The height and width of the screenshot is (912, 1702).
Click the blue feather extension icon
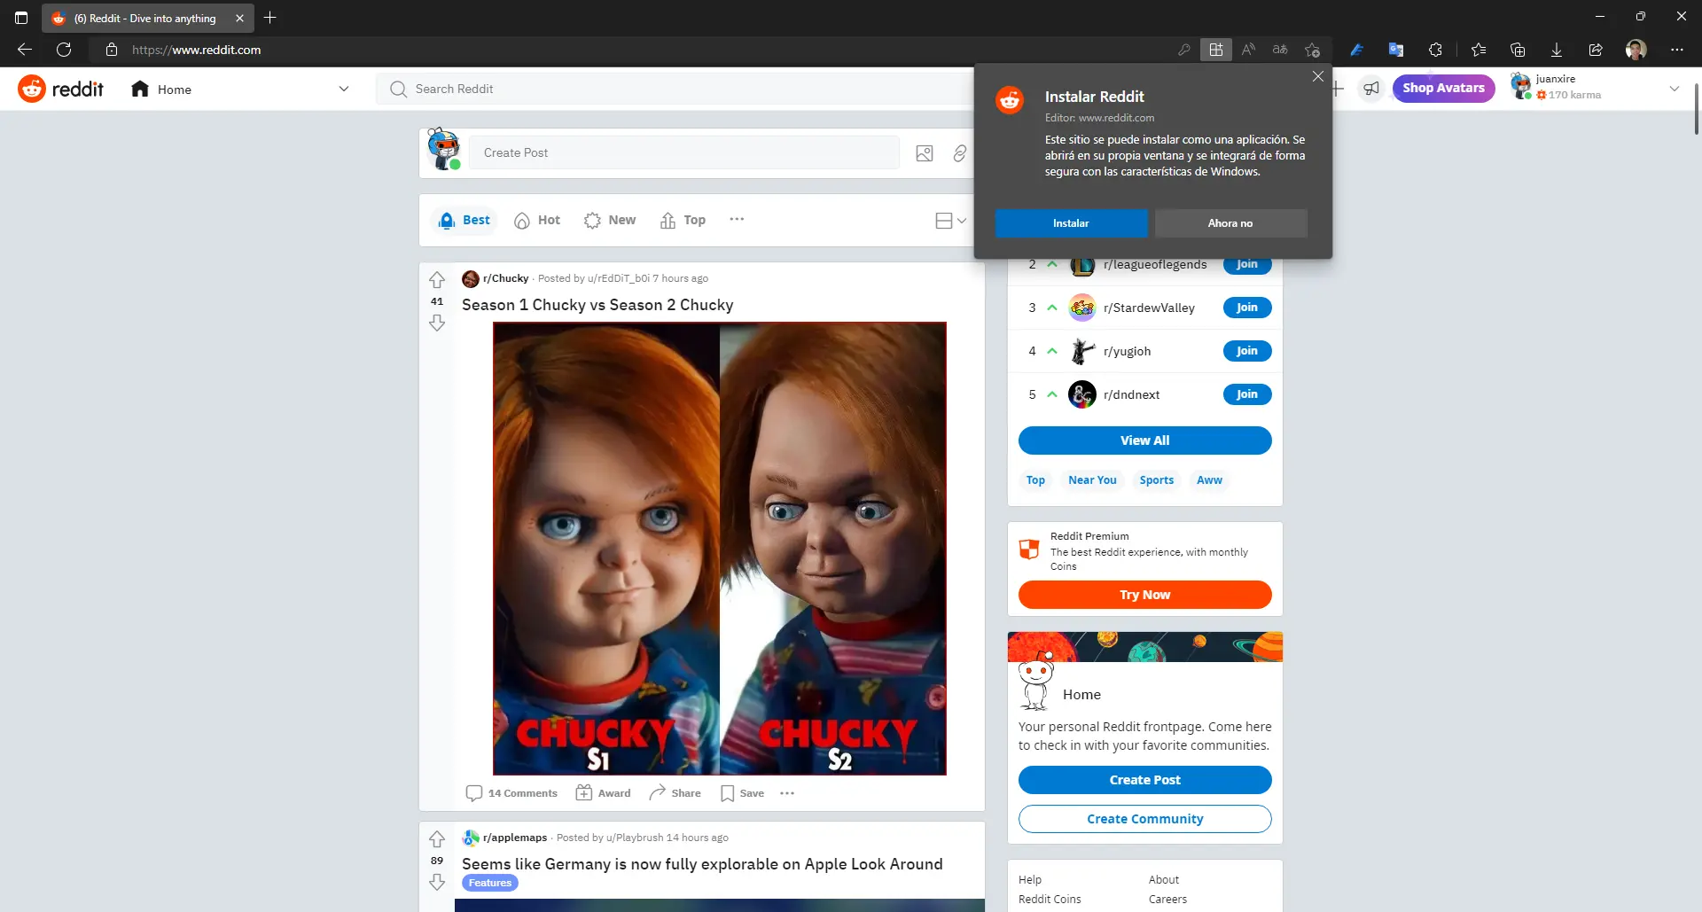1356,50
